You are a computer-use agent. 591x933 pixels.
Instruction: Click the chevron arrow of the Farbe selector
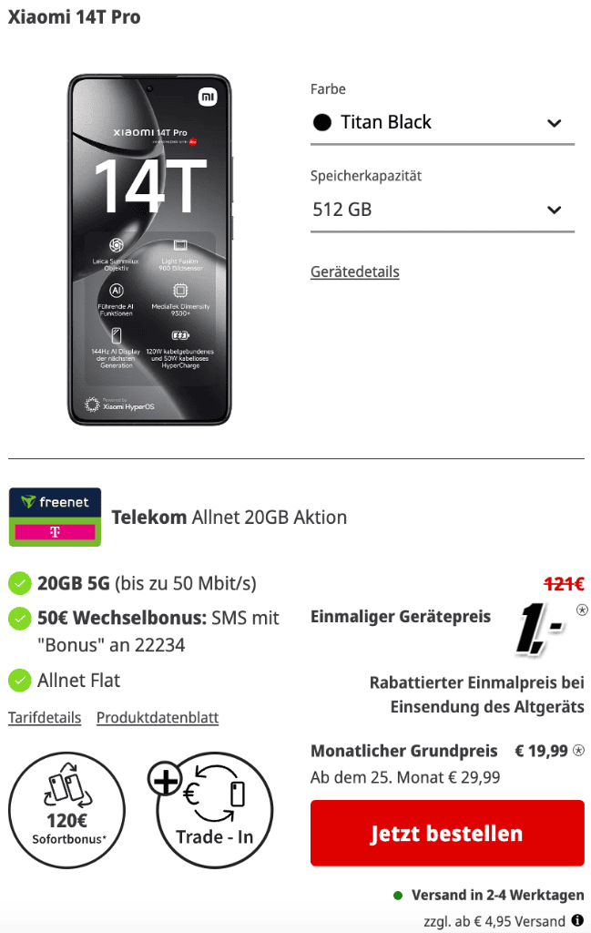(555, 123)
